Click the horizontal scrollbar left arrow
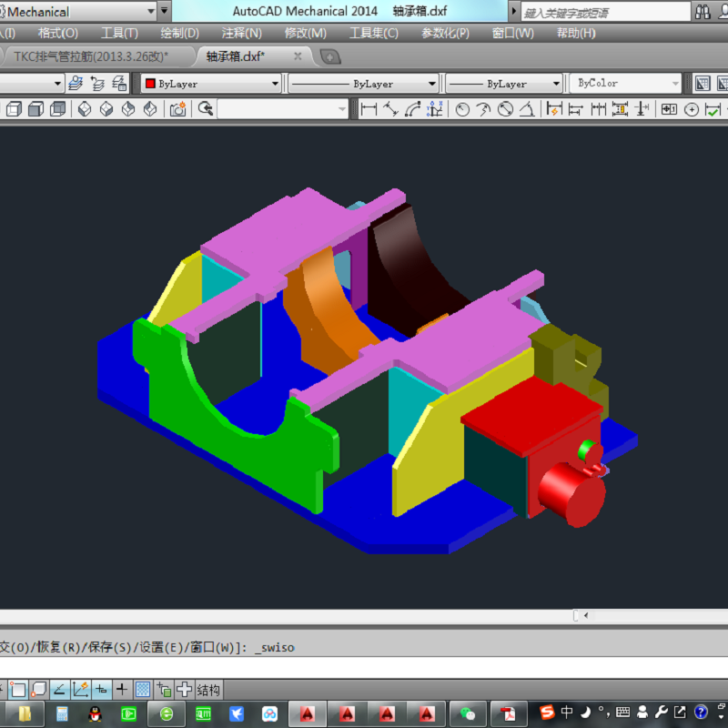Viewport: 728px width, 728px height. (586, 616)
